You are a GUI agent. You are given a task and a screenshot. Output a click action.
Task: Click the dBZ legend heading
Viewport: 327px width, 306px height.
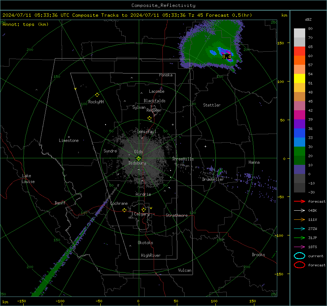coord(308,20)
